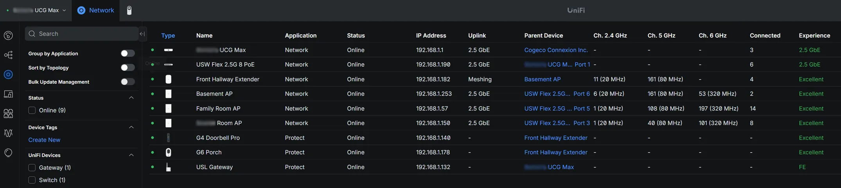
Task: Enable Bulk Update Management switch
Action: tap(128, 82)
